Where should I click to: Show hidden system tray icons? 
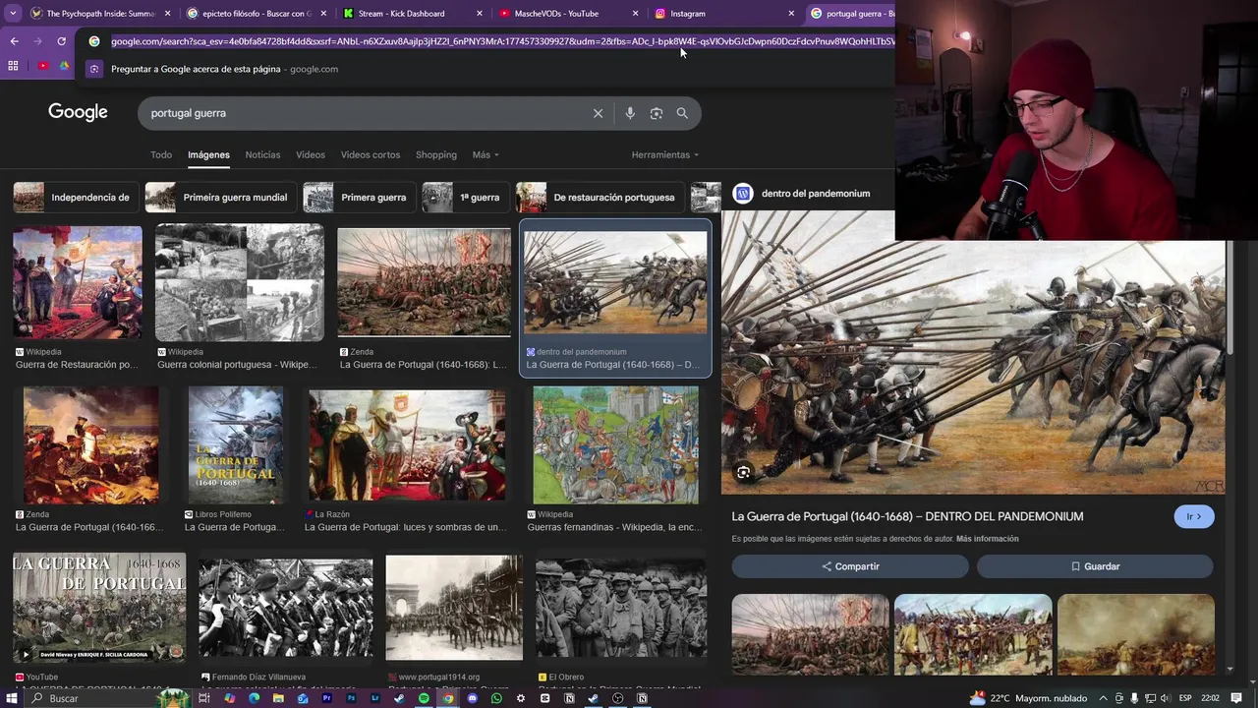[x=1104, y=698]
